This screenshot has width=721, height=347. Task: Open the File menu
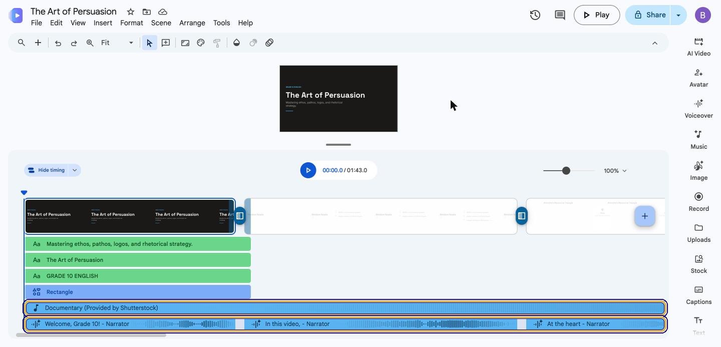37,23
